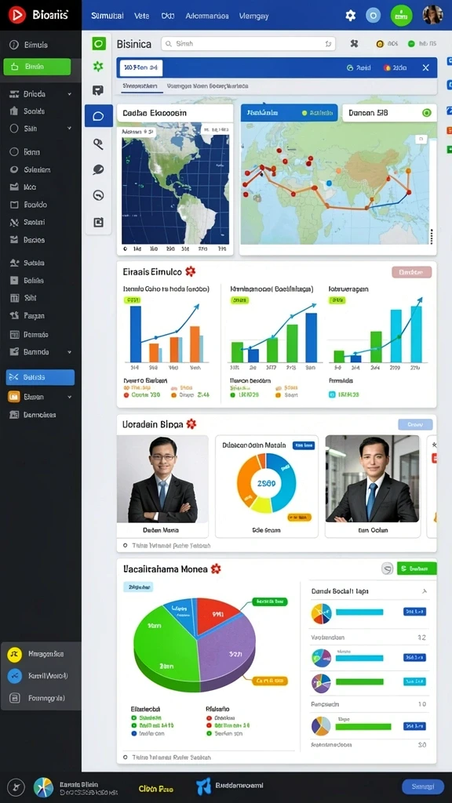Click the puzzle icon right of search box

tap(354, 44)
